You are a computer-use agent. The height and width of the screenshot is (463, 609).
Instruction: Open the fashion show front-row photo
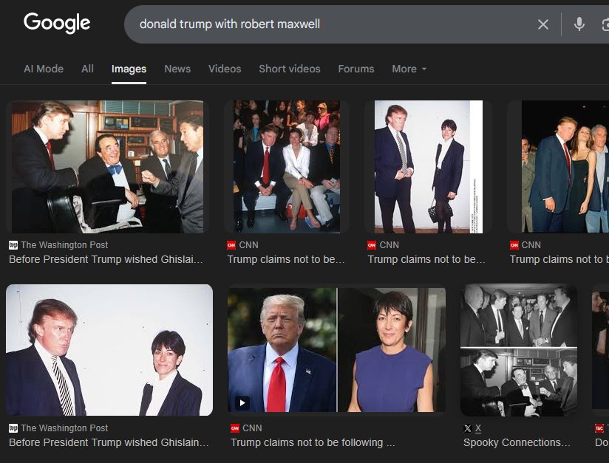287,167
